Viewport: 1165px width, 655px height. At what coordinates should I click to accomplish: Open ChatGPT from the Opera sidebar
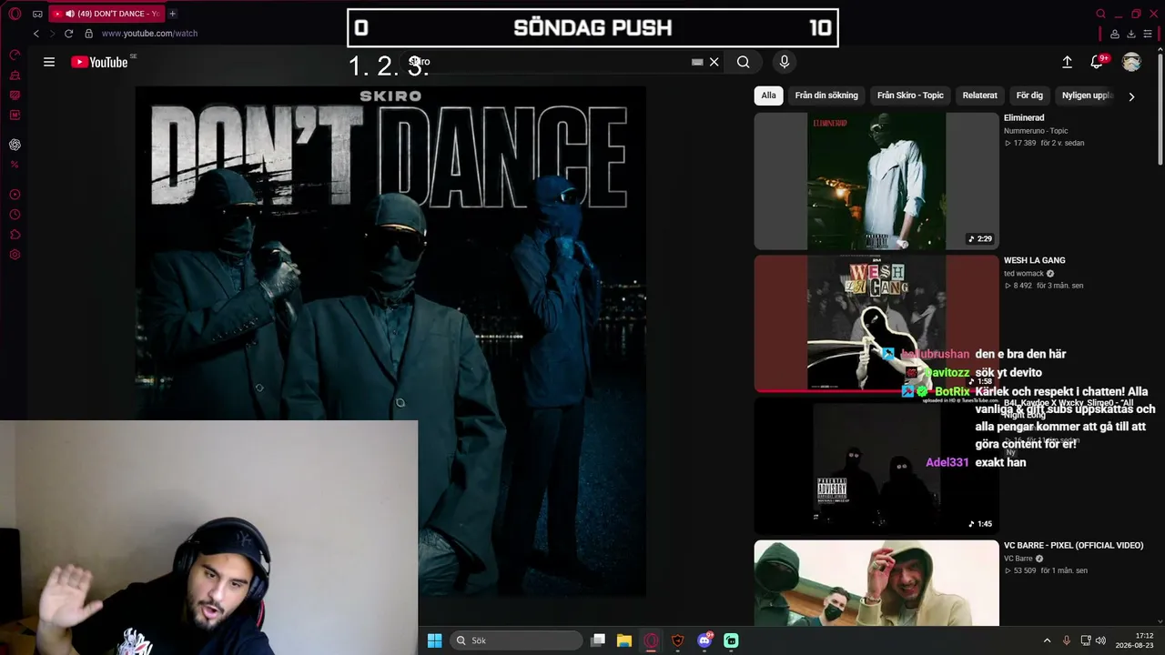tap(15, 145)
